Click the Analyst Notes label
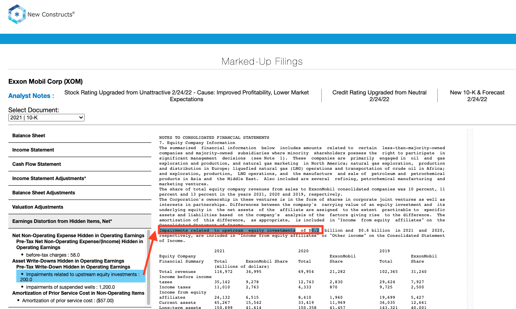 [32, 96]
